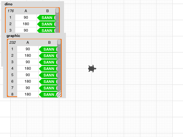183x137 pixels.
Task: Select cell 180 in graphic row 8
Action: 28,94
